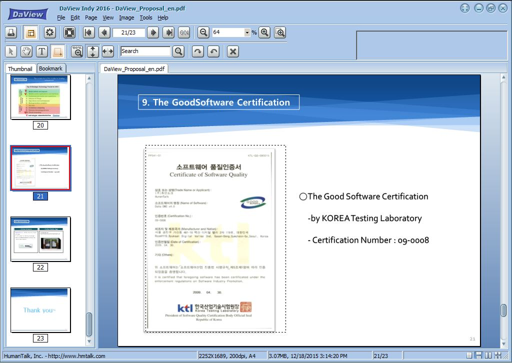The width and height of the screenshot is (512, 363).
Task: Click the "3.07MB, 12/18/2015 3:14:20 PM" status entry
Action: (x=308, y=356)
